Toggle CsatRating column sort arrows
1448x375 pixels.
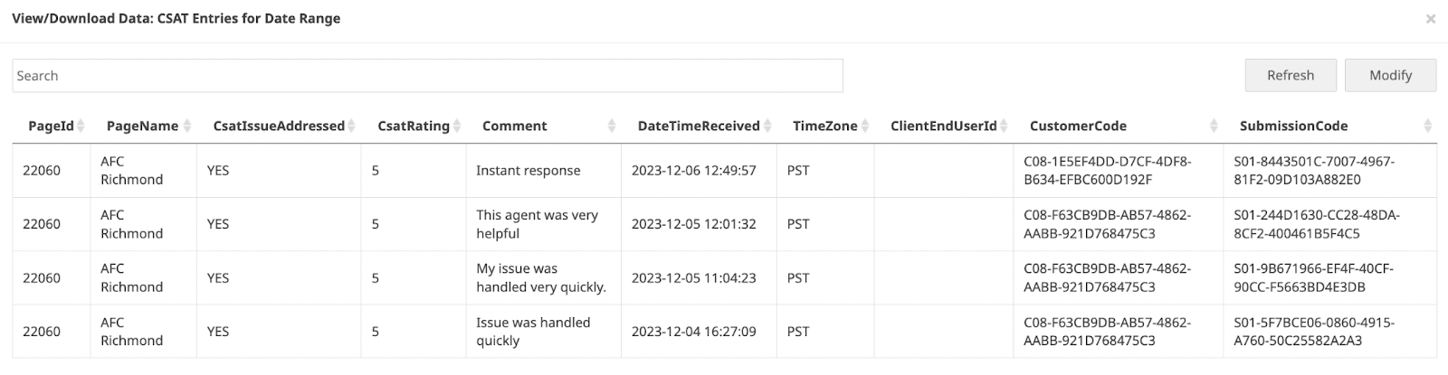click(x=457, y=127)
